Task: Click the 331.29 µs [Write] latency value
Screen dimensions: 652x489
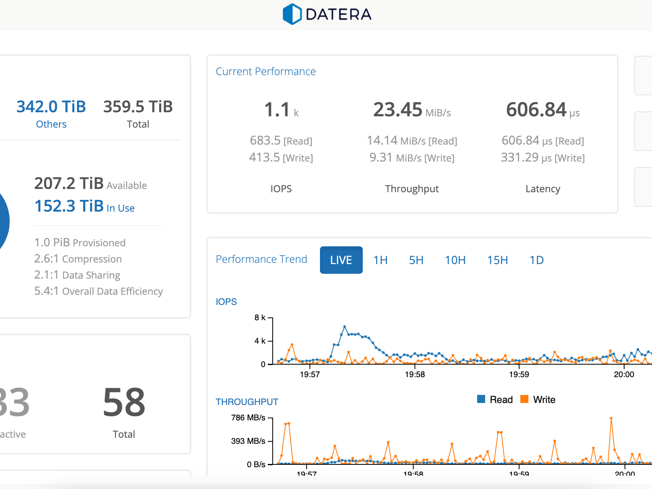Action: coord(543,157)
